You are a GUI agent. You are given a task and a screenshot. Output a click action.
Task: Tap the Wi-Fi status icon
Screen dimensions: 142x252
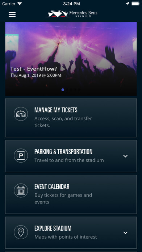point(20,4)
